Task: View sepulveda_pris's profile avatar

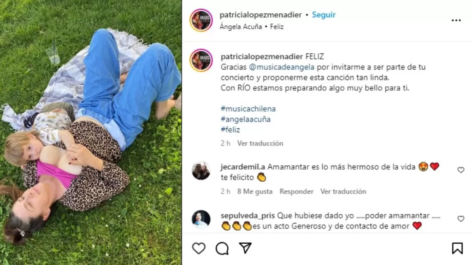Action: 201,219
